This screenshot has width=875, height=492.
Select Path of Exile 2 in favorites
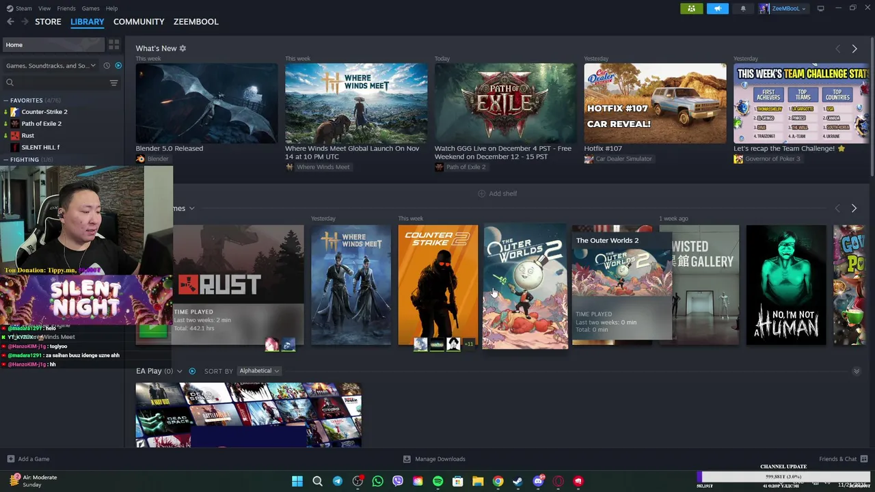tap(42, 124)
